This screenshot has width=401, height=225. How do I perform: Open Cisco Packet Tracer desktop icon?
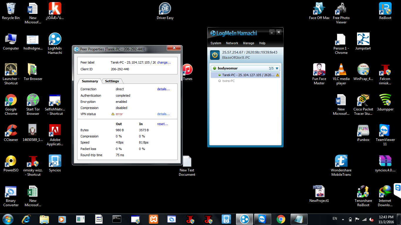coord(363,105)
